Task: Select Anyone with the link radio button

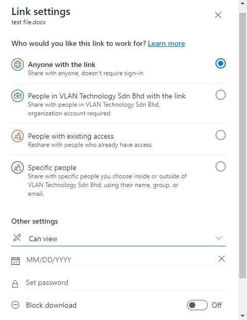Action: tap(221, 63)
